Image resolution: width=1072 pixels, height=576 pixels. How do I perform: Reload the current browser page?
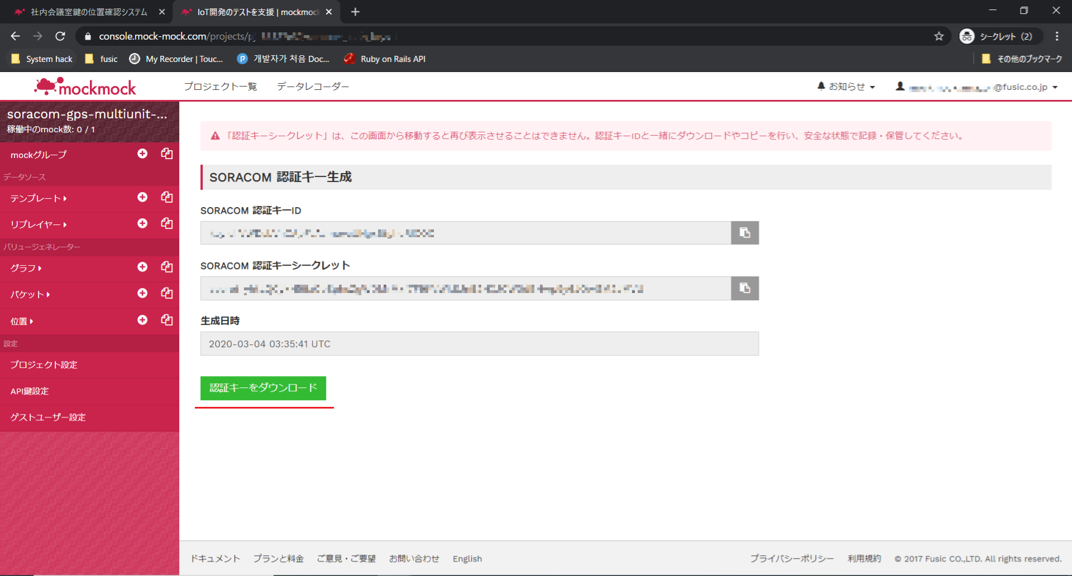[60, 36]
